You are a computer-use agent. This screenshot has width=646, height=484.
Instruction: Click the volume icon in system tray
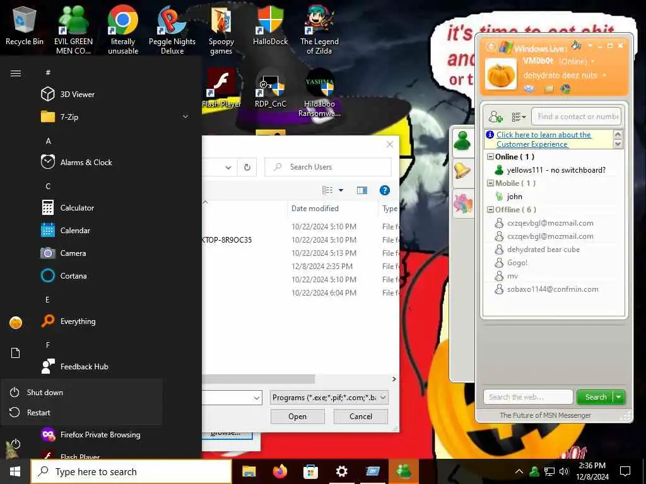[x=564, y=471]
